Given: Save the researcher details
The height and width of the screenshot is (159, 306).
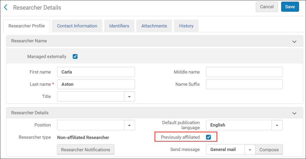Looking at the screenshot, I should tap(290, 7).
